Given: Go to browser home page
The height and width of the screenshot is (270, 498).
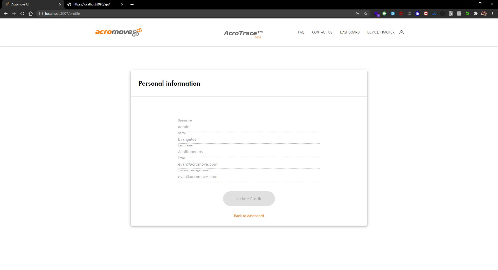Looking at the screenshot, I should tap(31, 14).
